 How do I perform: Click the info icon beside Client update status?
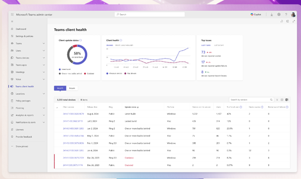81,40
